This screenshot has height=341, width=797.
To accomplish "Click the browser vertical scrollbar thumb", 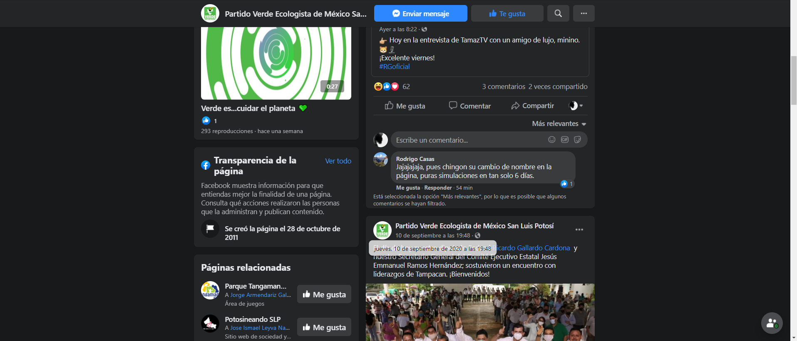I will tap(793, 80).
